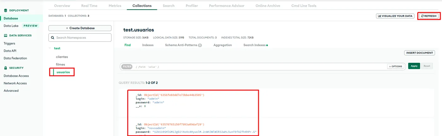Image resolution: width=442 pixels, height=136 pixels.
Task: Switch to the Profiler tab
Action: coord(192,6)
